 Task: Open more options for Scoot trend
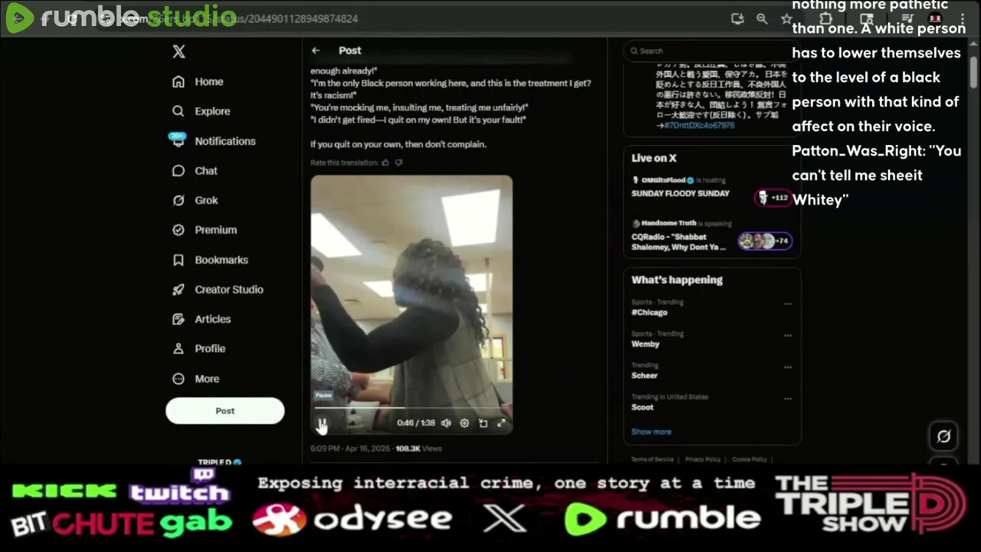787,399
